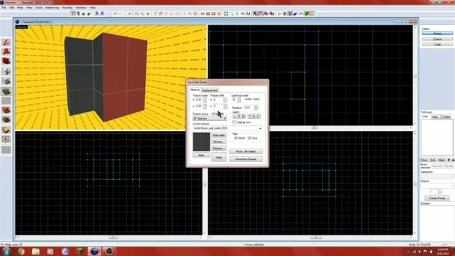The image size is (455, 256).
Task: Open the File menu
Action: pos(4,8)
